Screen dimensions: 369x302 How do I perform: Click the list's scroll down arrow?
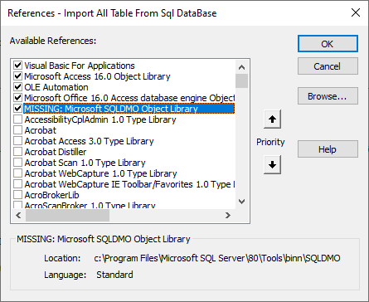click(242, 202)
